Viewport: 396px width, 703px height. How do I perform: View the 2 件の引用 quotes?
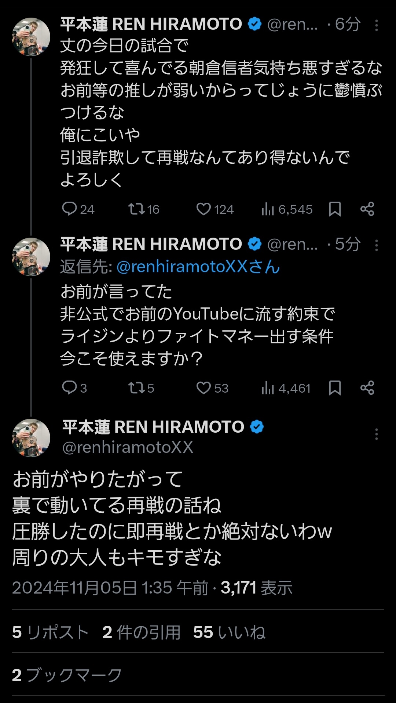pyautogui.click(x=141, y=632)
